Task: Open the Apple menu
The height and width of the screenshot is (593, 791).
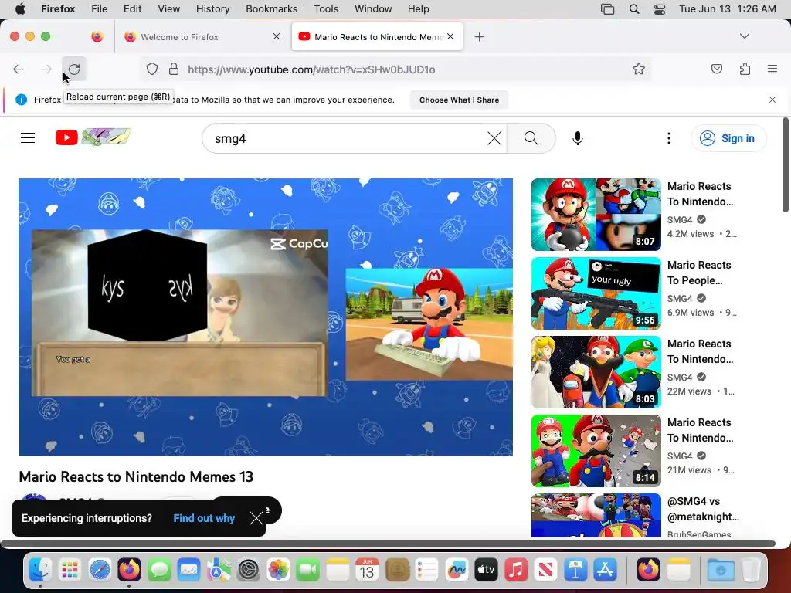Action: click(x=20, y=9)
